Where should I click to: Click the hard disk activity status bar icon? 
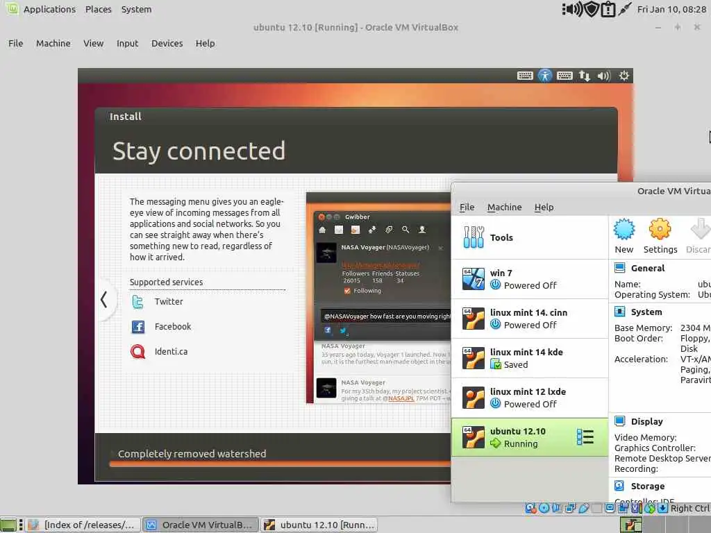[530, 508]
